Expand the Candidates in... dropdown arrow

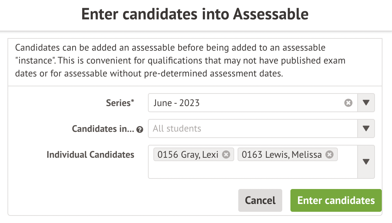point(366,128)
